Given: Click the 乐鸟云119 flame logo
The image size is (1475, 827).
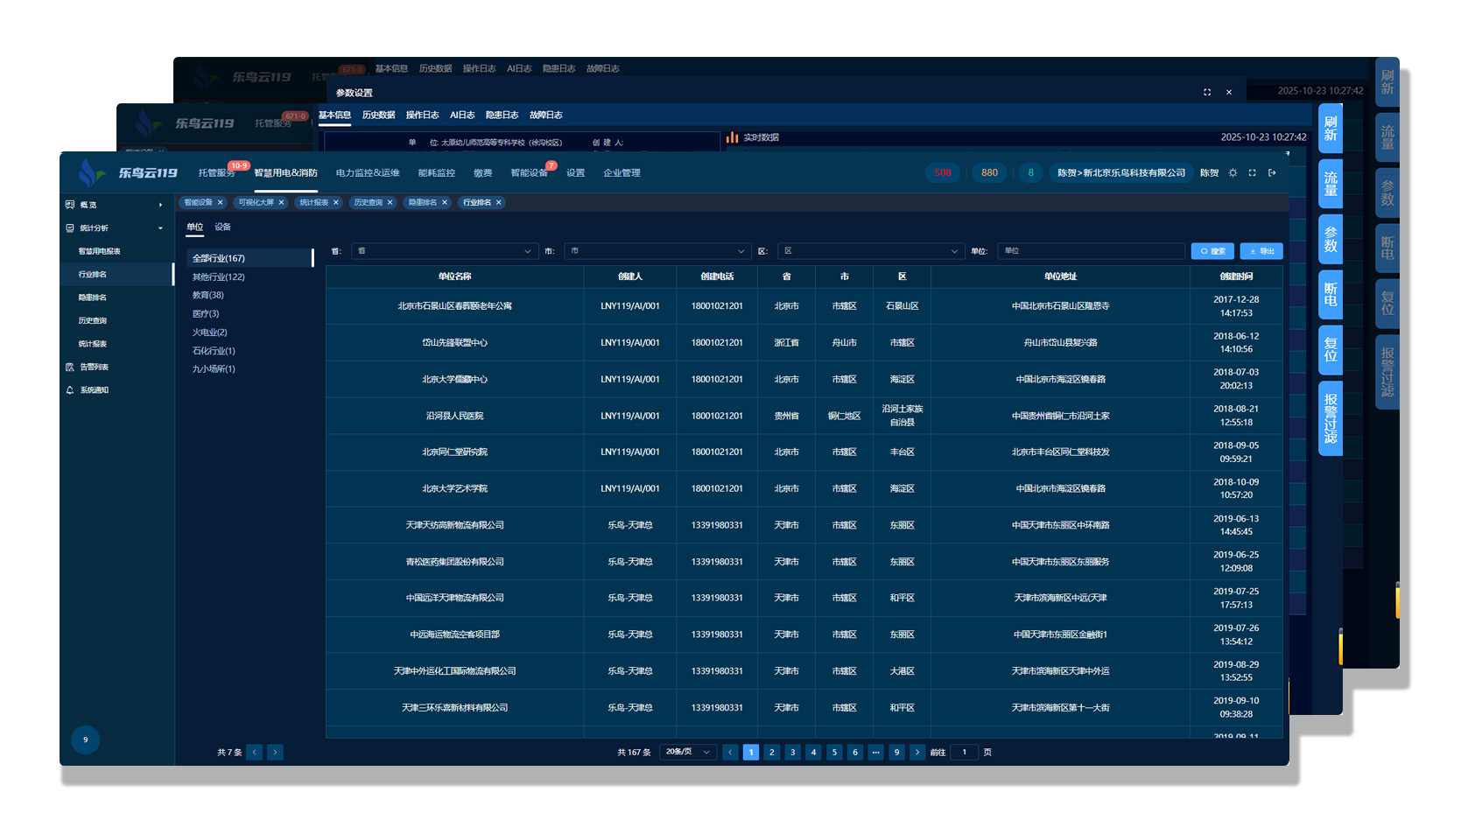Looking at the screenshot, I should (89, 172).
